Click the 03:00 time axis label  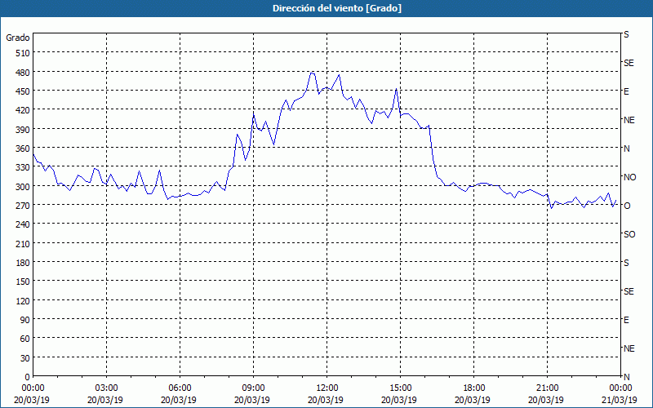coord(107,388)
